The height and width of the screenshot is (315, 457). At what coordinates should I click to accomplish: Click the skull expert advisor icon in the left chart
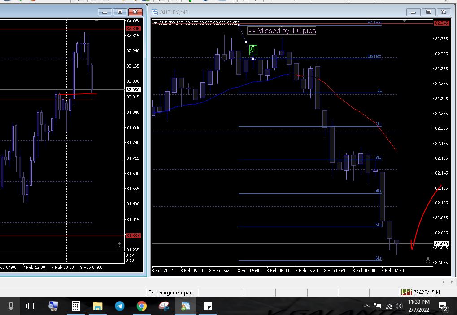pyautogui.click(x=119, y=245)
